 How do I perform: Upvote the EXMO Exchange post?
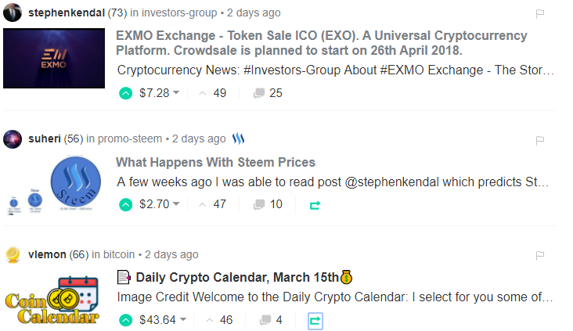125,93
